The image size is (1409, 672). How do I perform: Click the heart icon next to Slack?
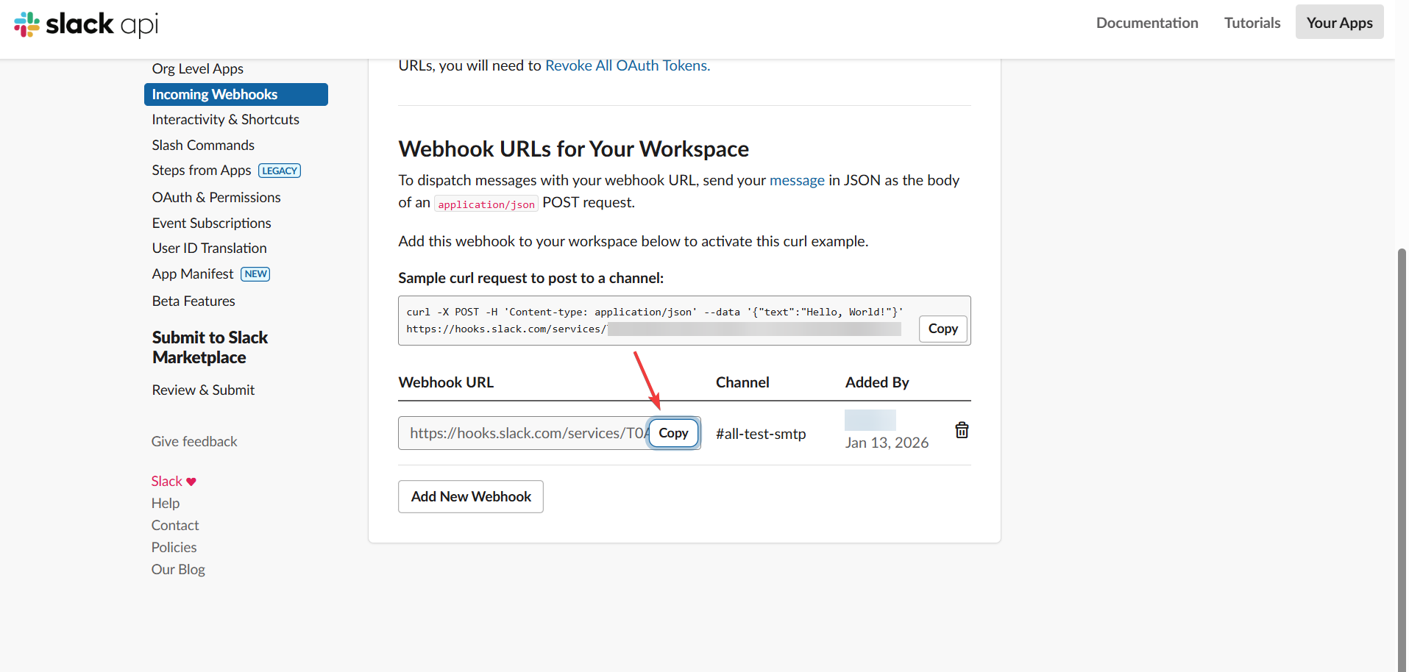(x=191, y=481)
